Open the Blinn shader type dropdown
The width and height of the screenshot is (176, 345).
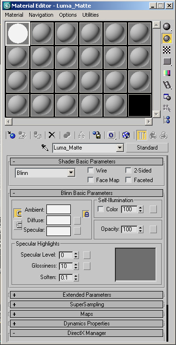(x=71, y=172)
